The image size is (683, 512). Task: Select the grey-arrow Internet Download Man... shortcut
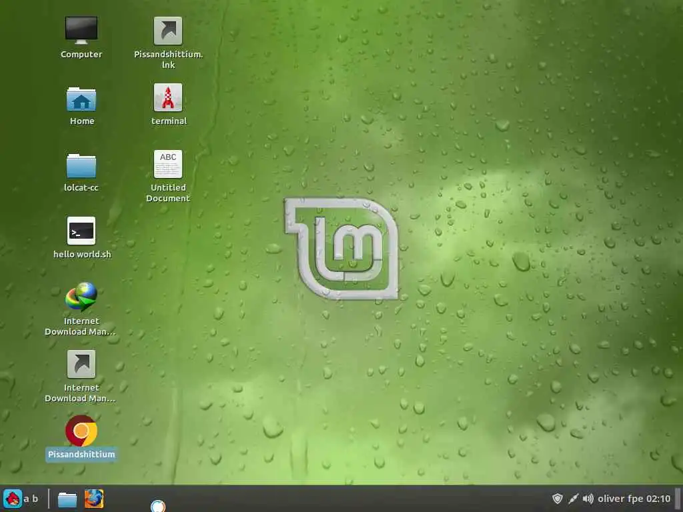point(81,364)
